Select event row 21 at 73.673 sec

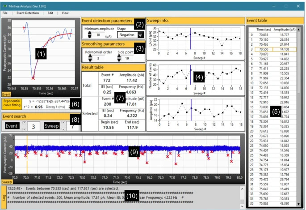(272, 136)
